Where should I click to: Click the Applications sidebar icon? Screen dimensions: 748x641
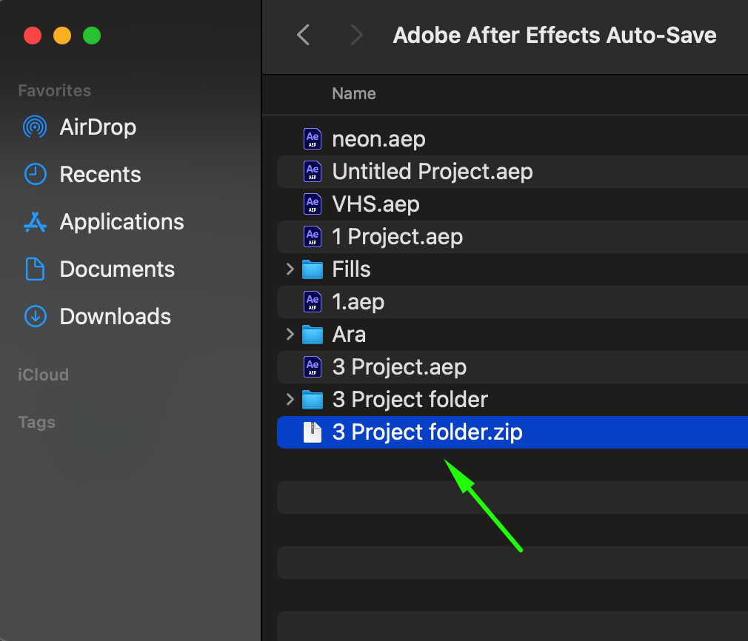(35, 222)
